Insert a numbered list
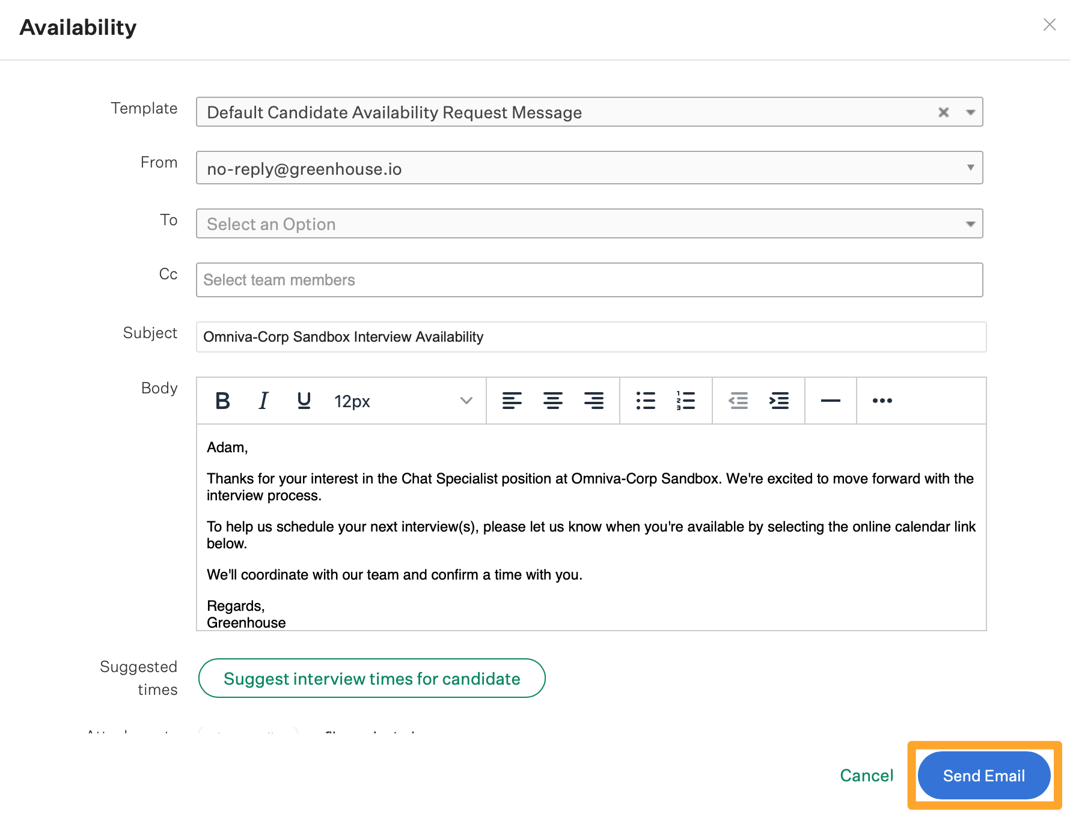1070x818 pixels. (685, 401)
